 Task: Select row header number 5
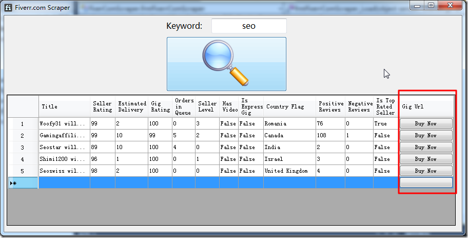click(23, 171)
